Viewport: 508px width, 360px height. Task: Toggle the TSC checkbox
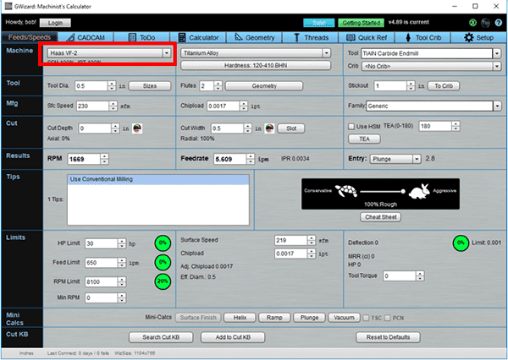pos(366,318)
